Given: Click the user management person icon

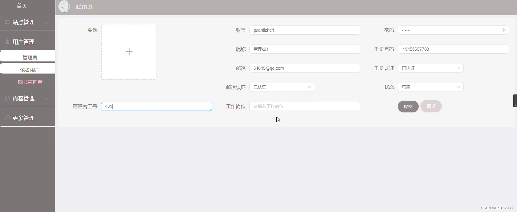Looking at the screenshot, I should [x=7, y=42].
